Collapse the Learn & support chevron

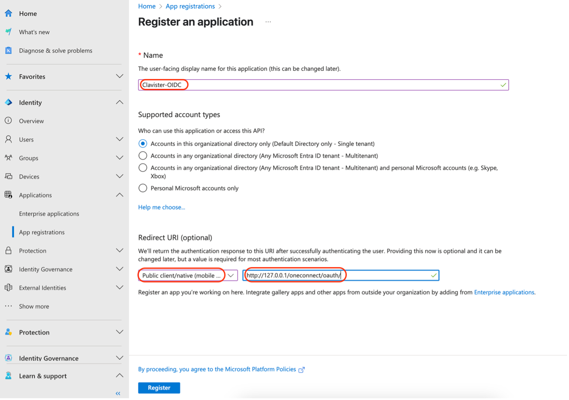119,375
